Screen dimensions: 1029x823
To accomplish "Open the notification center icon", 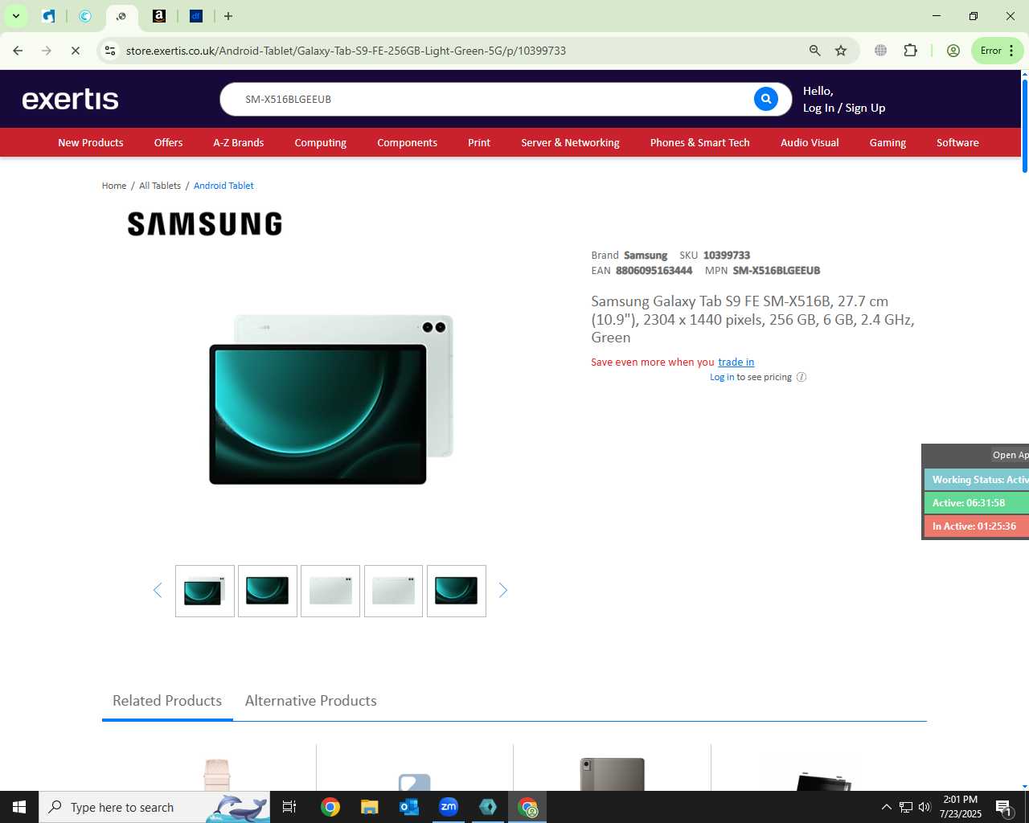I will pyautogui.click(x=1004, y=807).
